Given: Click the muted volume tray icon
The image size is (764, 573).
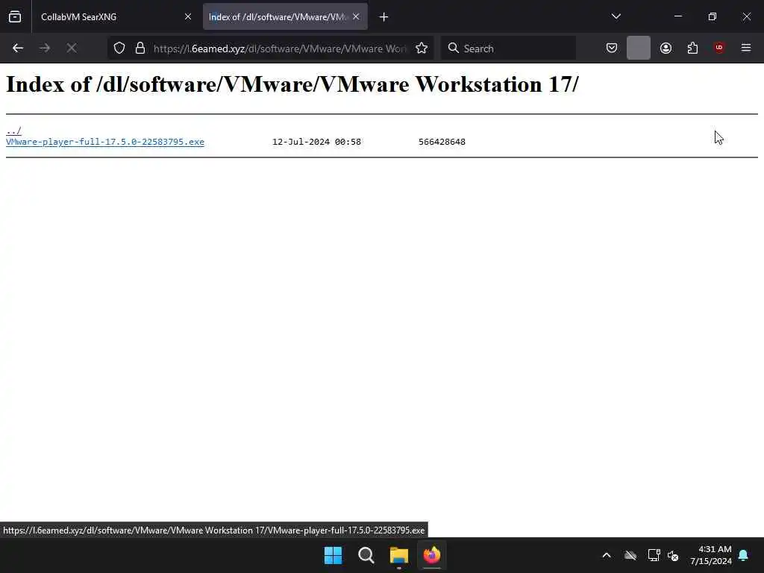Looking at the screenshot, I should click(674, 555).
